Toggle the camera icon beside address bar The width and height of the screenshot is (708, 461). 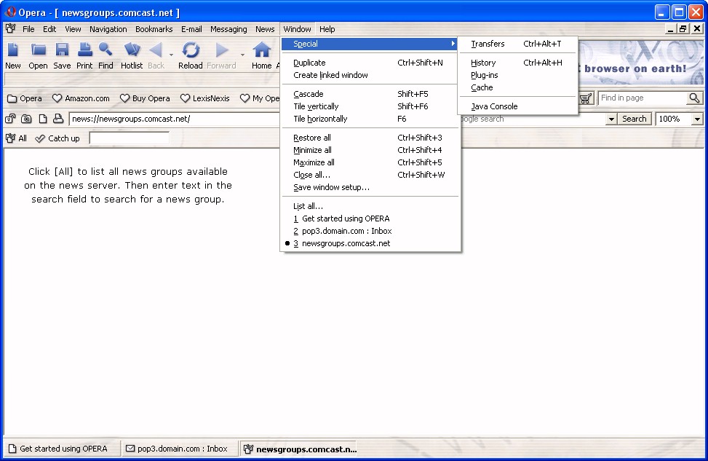point(26,119)
